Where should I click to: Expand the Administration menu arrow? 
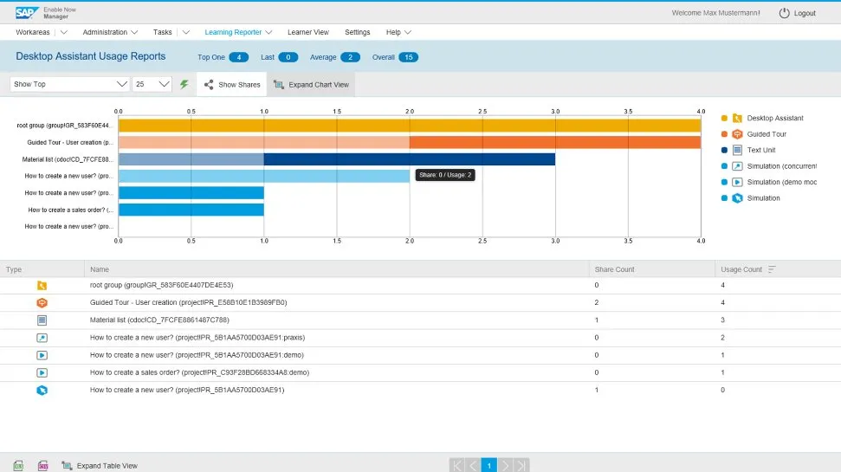pyautogui.click(x=134, y=33)
